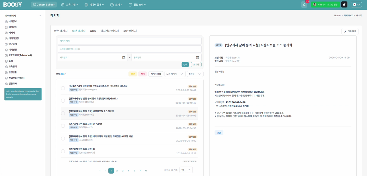Click the 전달 forward button
This screenshot has width=367, height=176.
[x=219, y=133]
